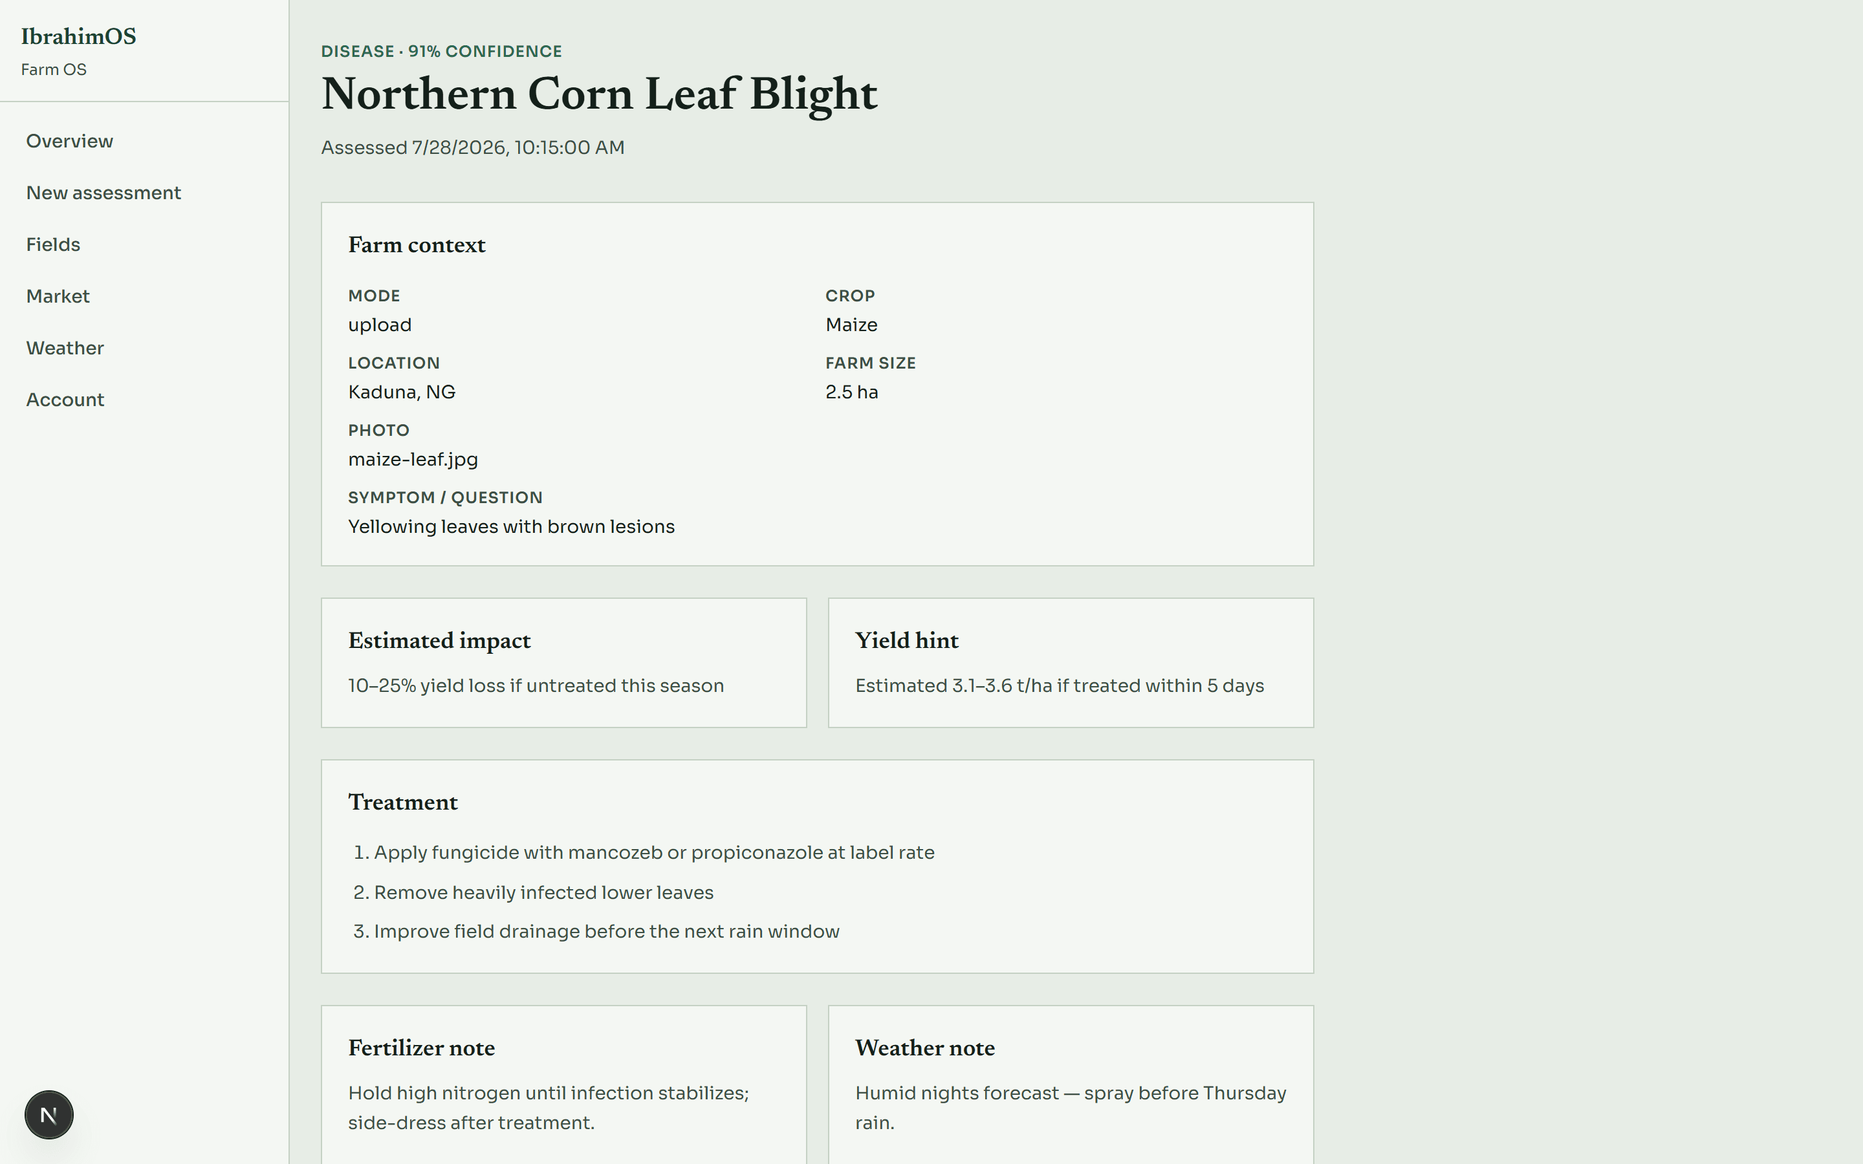
Task: Select the Yield hint card
Action: point(1071,663)
